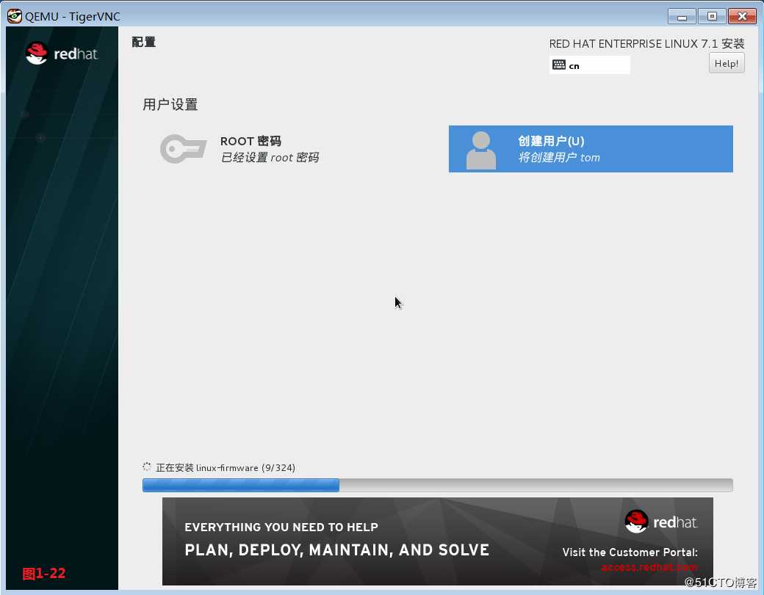Click the 将创建用户 tom status text
764x595 pixels.
(559, 158)
